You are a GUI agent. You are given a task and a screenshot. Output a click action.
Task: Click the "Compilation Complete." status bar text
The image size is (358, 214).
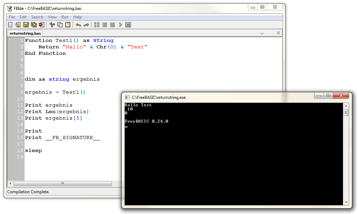click(28, 192)
